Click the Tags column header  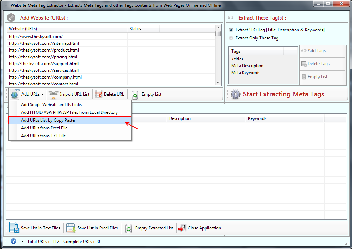(256, 51)
